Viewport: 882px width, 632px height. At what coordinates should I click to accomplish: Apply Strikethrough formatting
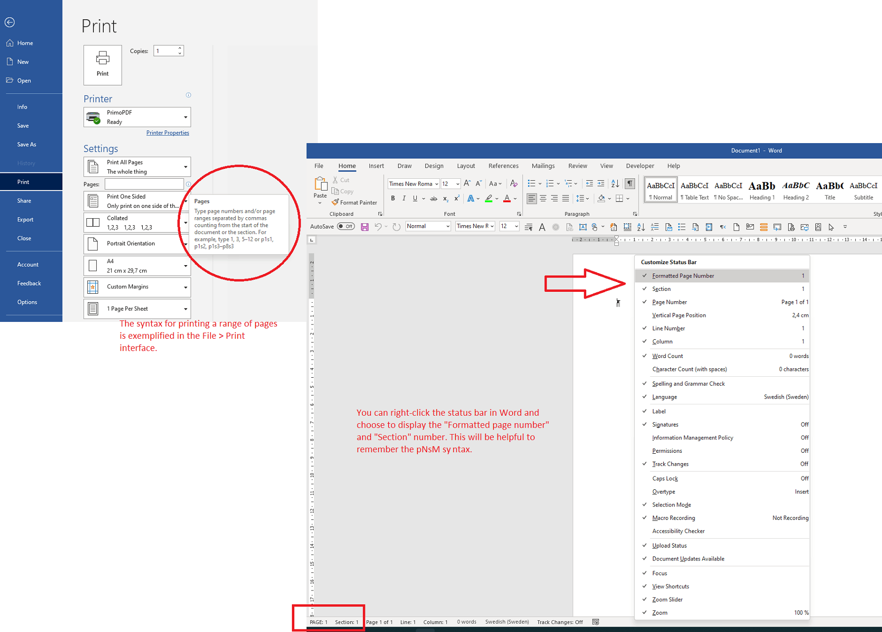[x=434, y=198]
